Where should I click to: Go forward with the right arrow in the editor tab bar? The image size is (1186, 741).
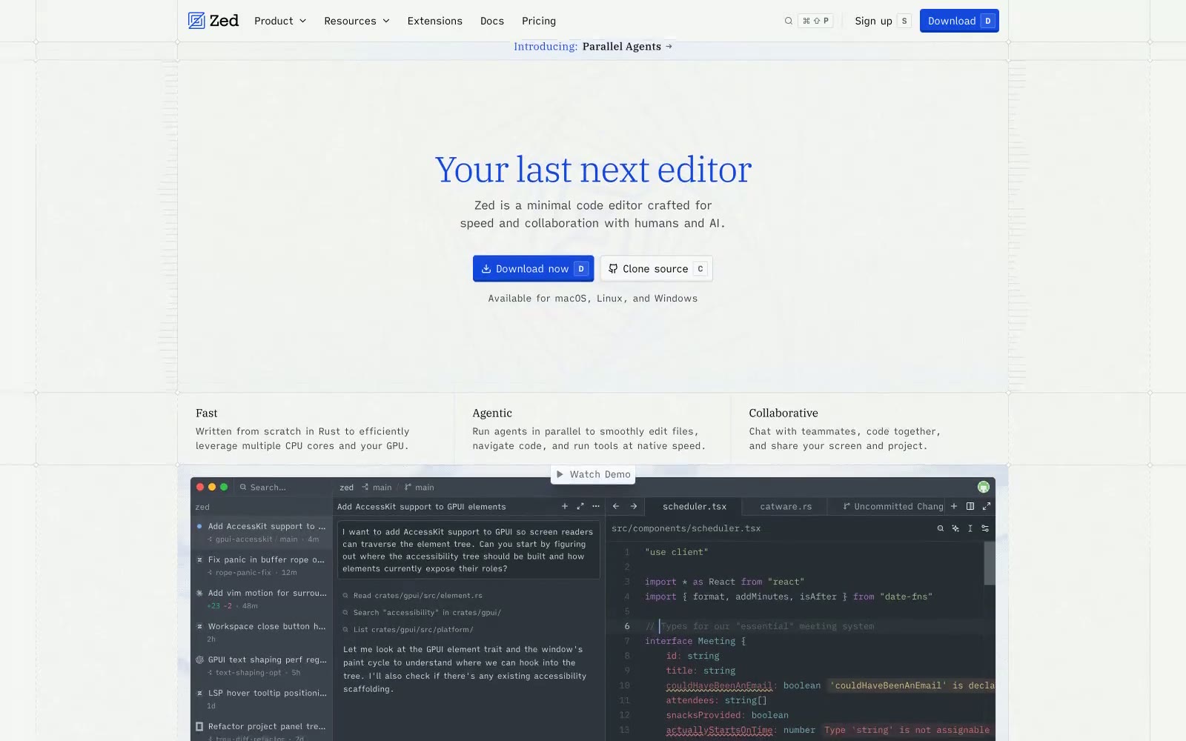pyautogui.click(x=634, y=506)
